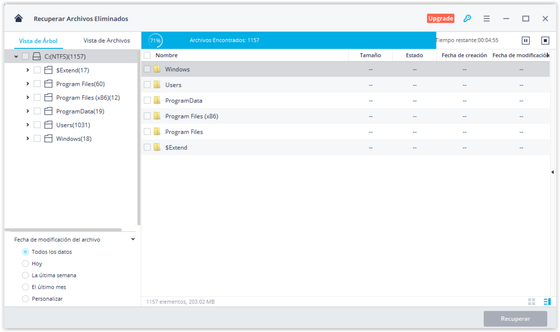Screen dimensions: 560x332
Task: Click the red Upgrade button
Action: point(440,18)
